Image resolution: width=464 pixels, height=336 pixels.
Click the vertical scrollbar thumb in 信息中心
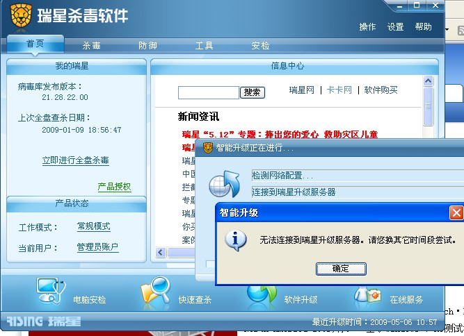429,106
